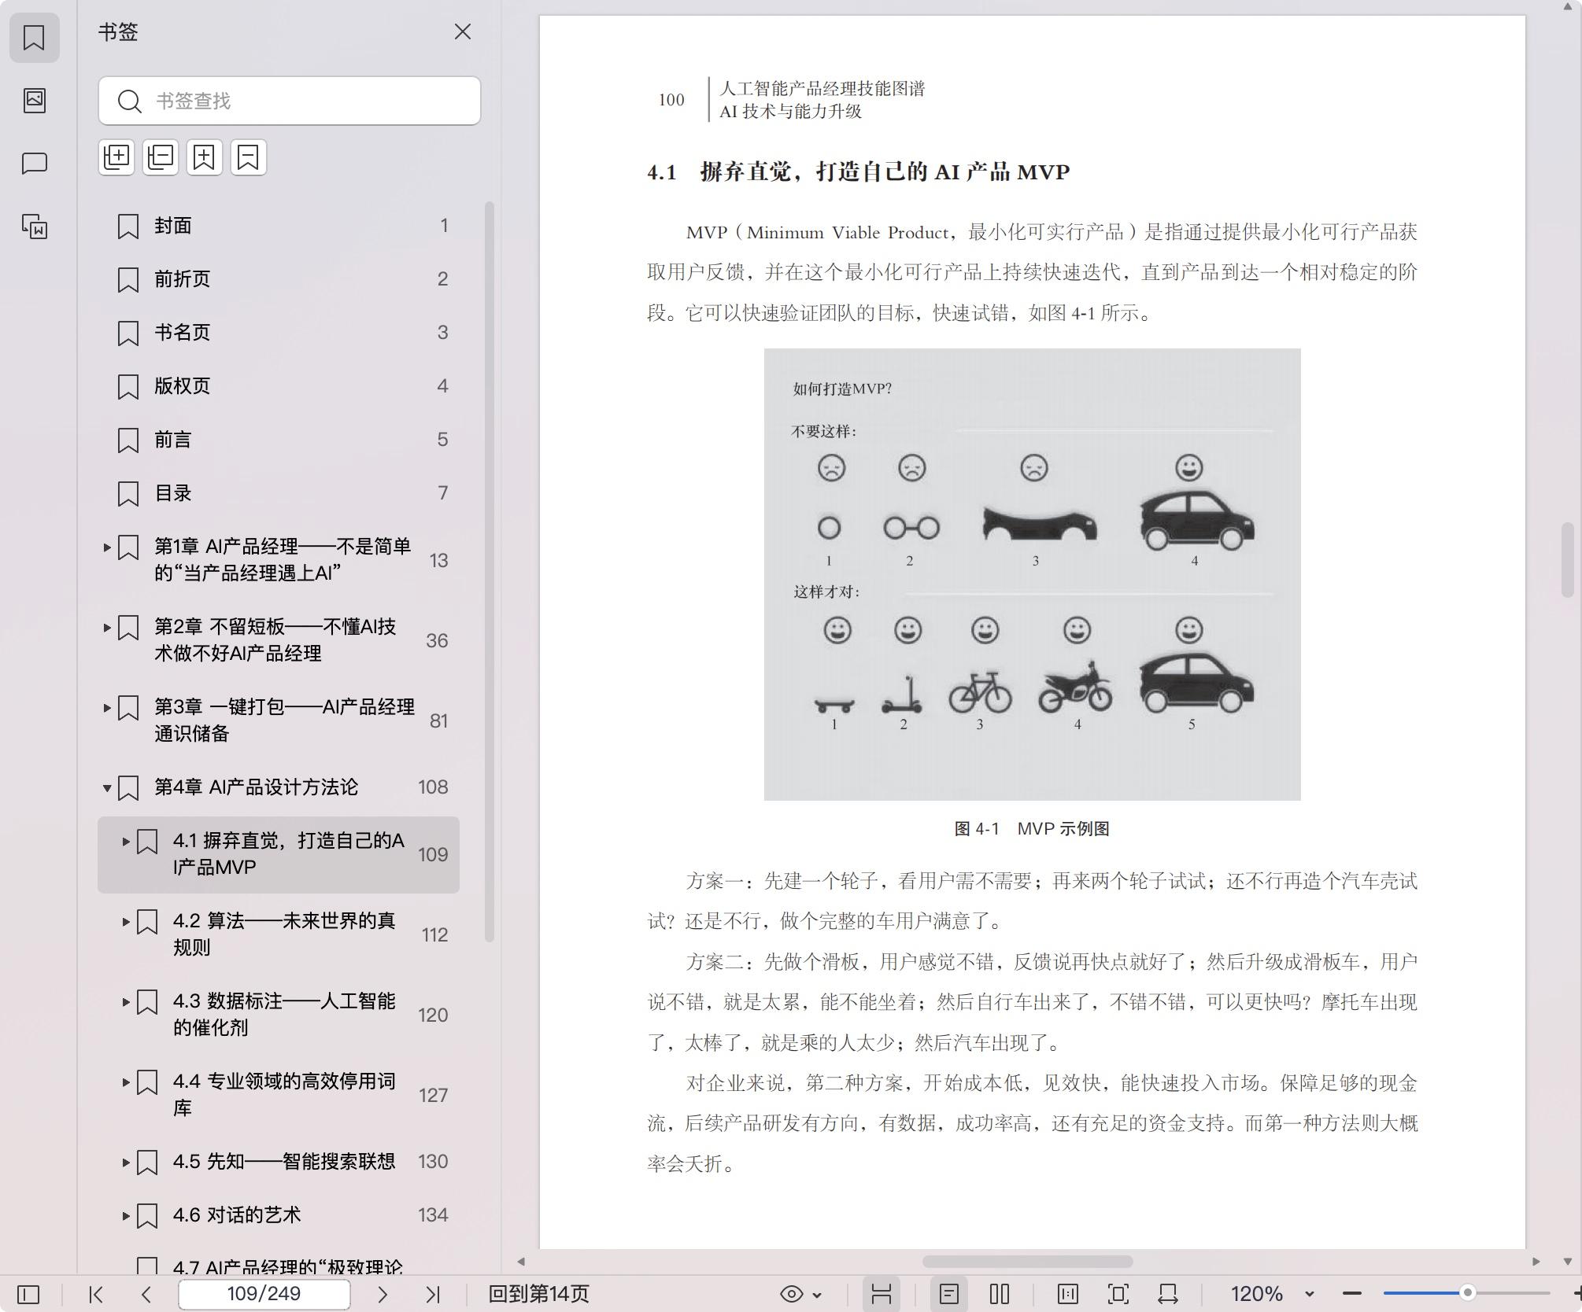Open the document conversion sidebar icon
The image size is (1582, 1312).
pos(34,227)
